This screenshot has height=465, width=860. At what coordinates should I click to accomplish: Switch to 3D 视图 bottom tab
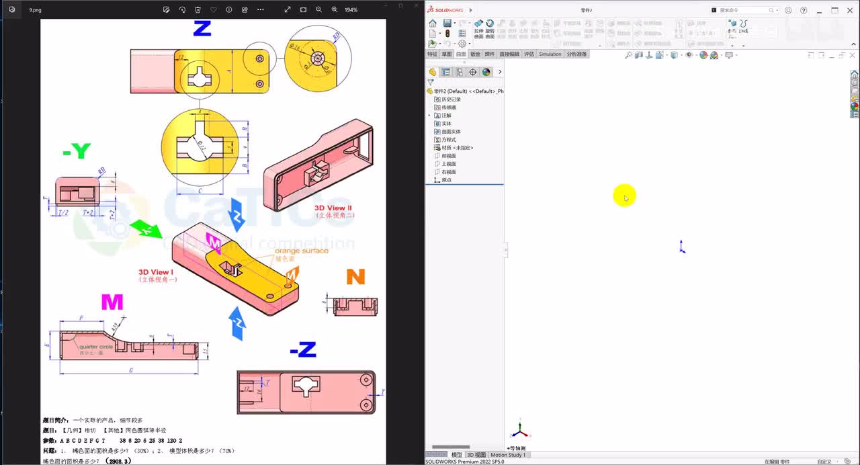pos(476,455)
